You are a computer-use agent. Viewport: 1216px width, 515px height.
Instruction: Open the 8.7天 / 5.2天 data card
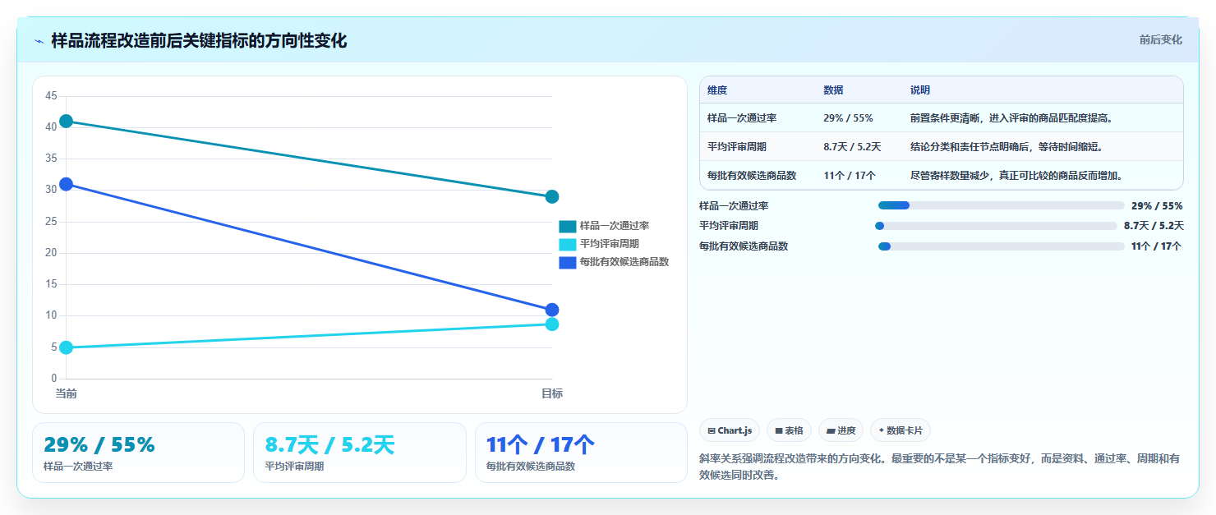[x=360, y=453]
